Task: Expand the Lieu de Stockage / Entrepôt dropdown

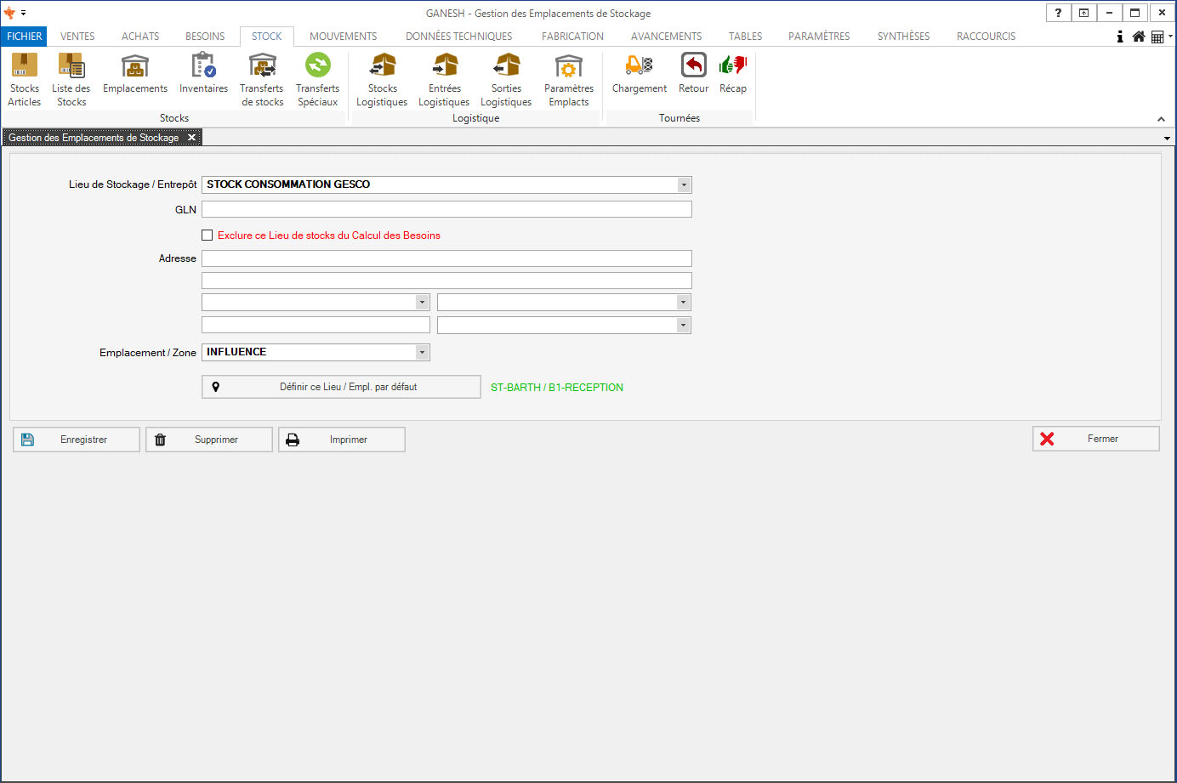Action: tap(683, 184)
